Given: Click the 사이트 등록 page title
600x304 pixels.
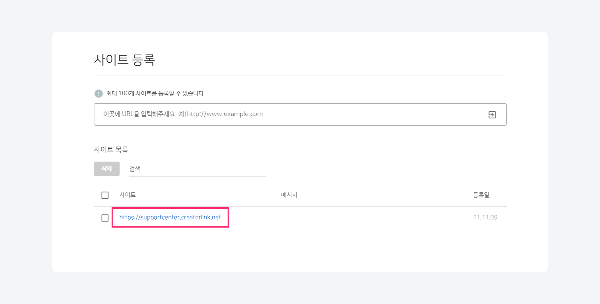Looking at the screenshot, I should tap(124, 60).
